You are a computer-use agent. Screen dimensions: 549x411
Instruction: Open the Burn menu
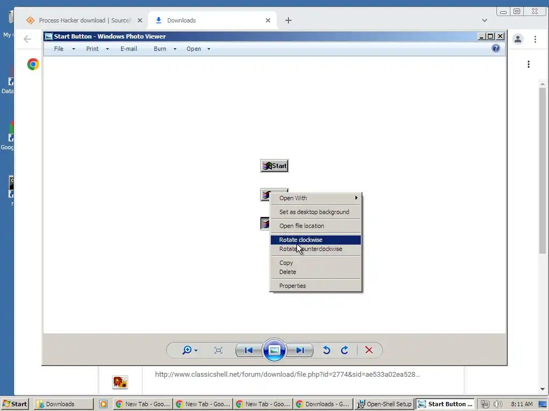(160, 49)
